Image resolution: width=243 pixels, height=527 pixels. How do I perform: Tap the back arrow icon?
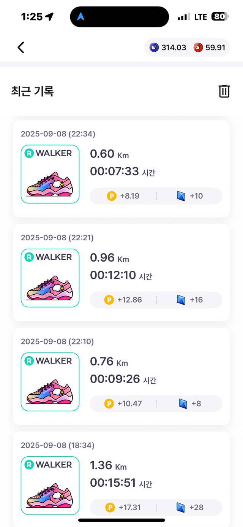click(21, 48)
